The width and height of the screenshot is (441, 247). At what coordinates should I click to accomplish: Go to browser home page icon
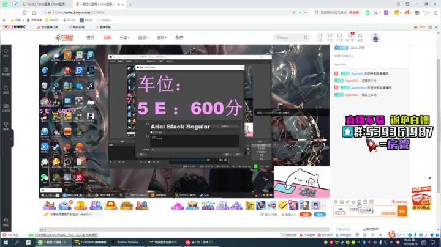[x=34, y=13]
